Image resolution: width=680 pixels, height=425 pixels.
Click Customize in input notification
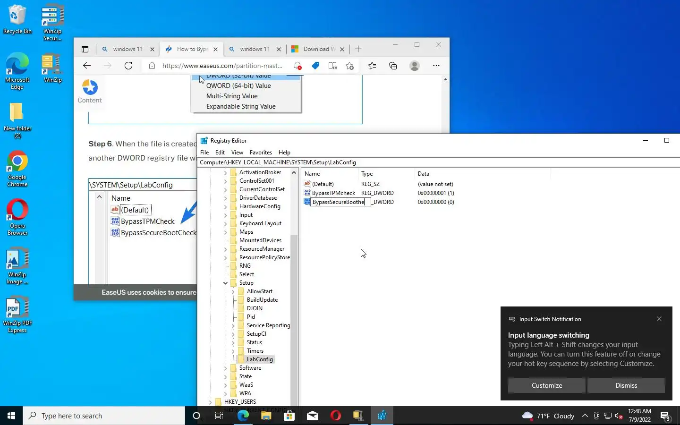tap(547, 385)
